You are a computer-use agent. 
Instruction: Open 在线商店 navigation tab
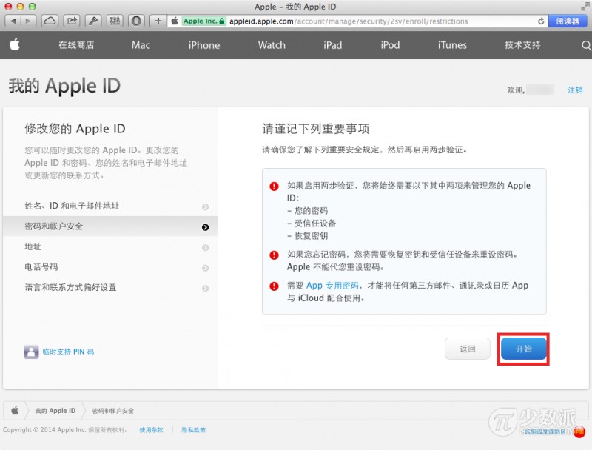click(76, 45)
